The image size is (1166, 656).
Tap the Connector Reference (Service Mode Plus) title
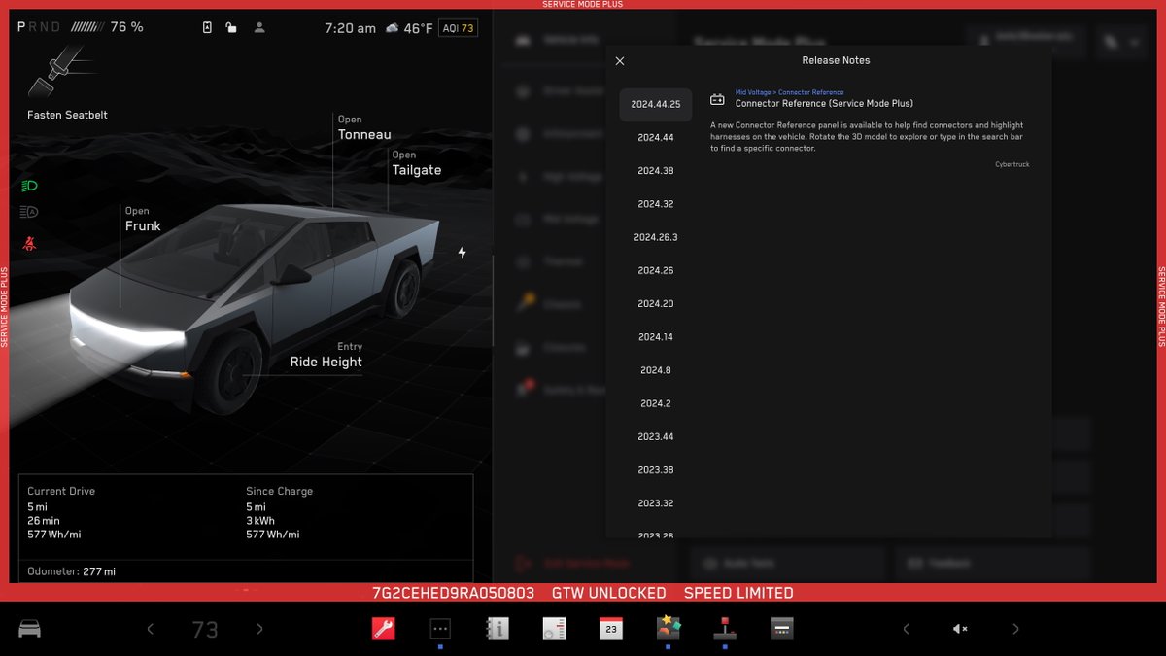[x=824, y=103]
